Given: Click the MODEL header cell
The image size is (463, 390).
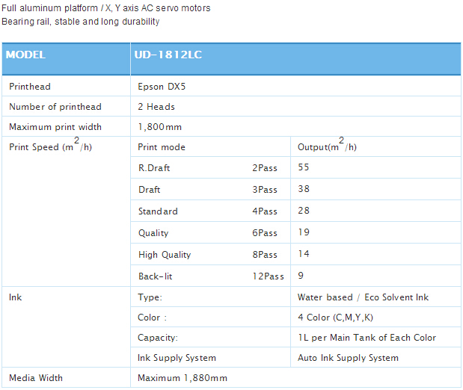Looking at the screenshot, I should point(66,59).
